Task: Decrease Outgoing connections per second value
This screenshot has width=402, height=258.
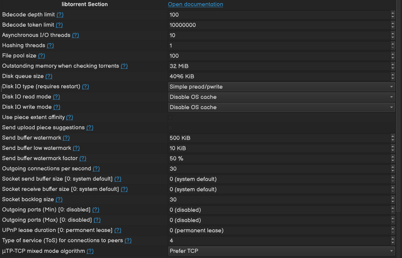Action: [x=392, y=171]
